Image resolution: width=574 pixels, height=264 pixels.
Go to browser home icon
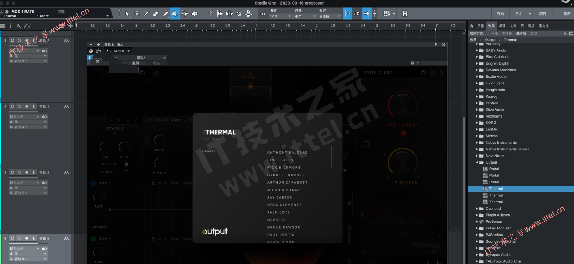(x=472, y=26)
